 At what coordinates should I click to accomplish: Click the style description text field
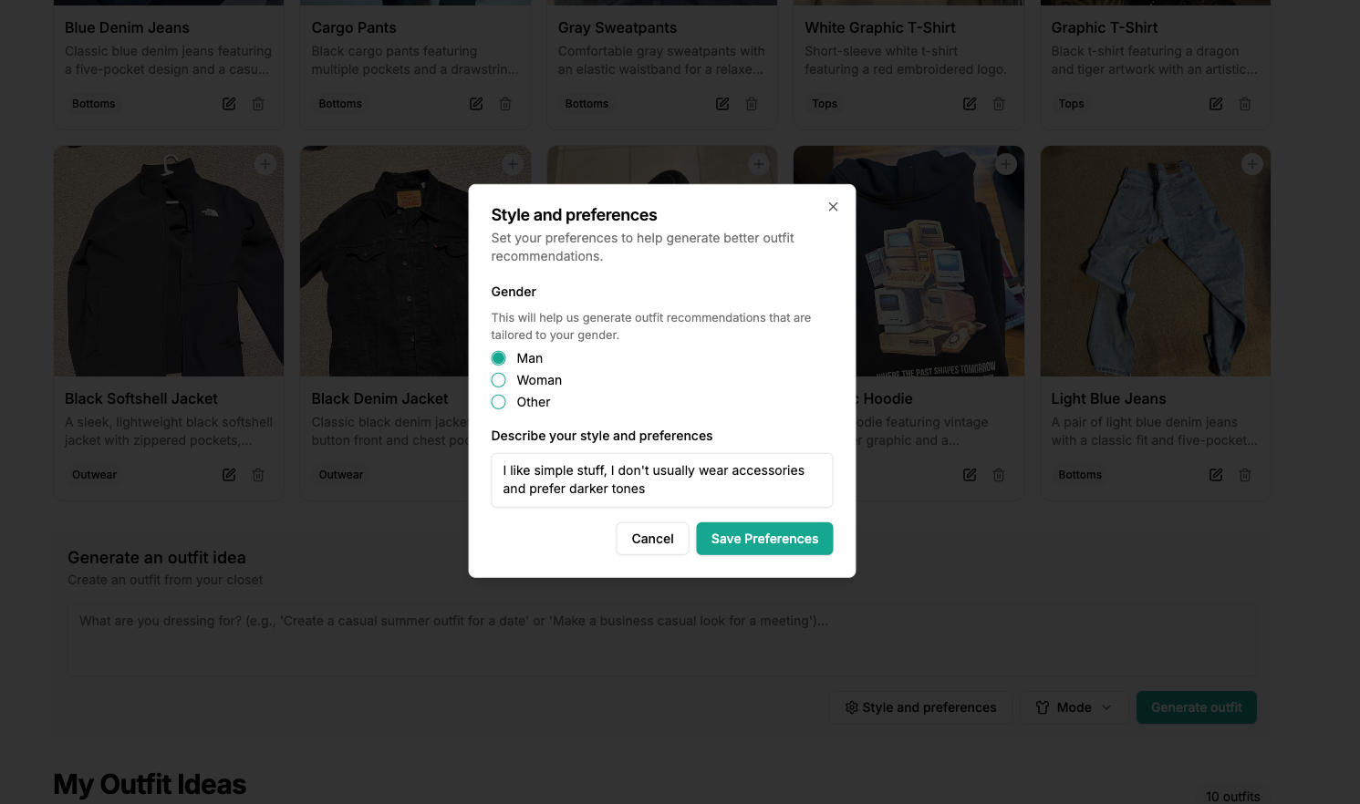661,479
